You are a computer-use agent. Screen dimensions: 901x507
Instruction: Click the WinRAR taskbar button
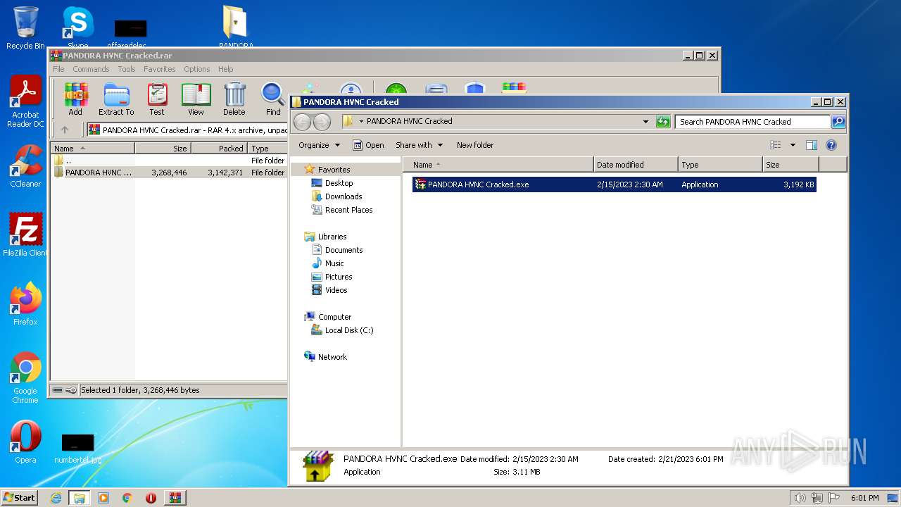click(175, 498)
